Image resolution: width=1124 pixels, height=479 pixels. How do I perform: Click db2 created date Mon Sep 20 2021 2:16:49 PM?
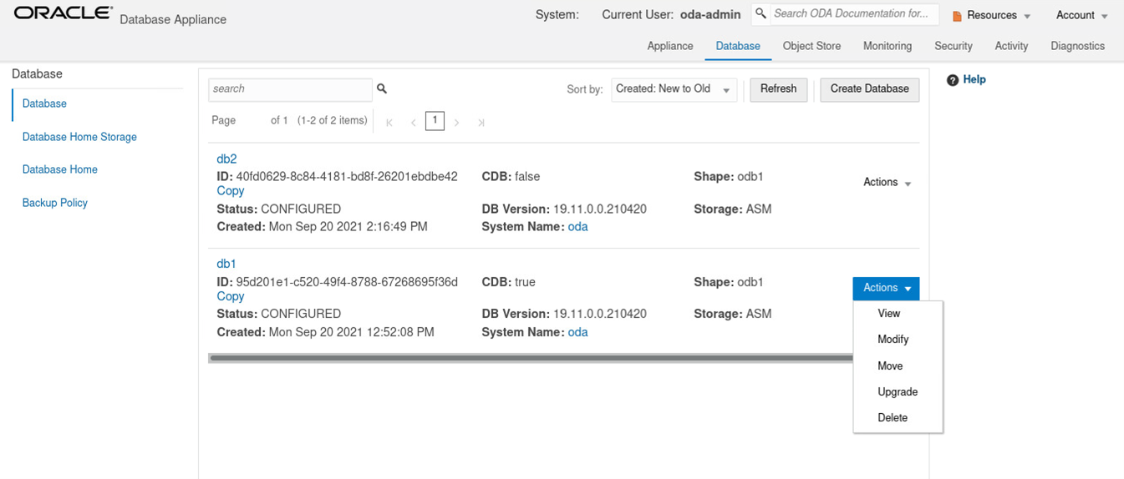point(348,227)
